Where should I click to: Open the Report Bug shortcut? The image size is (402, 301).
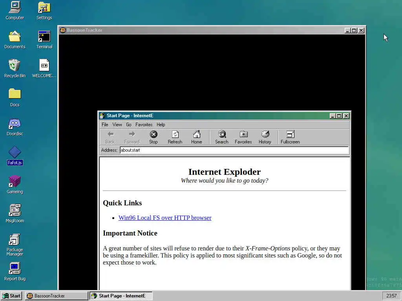pyautogui.click(x=15, y=271)
